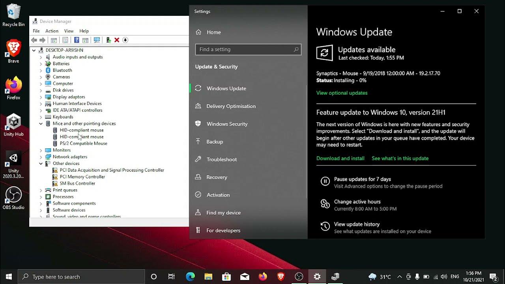Expand the Bluetooth device category
The image size is (505, 284).
[x=41, y=70]
